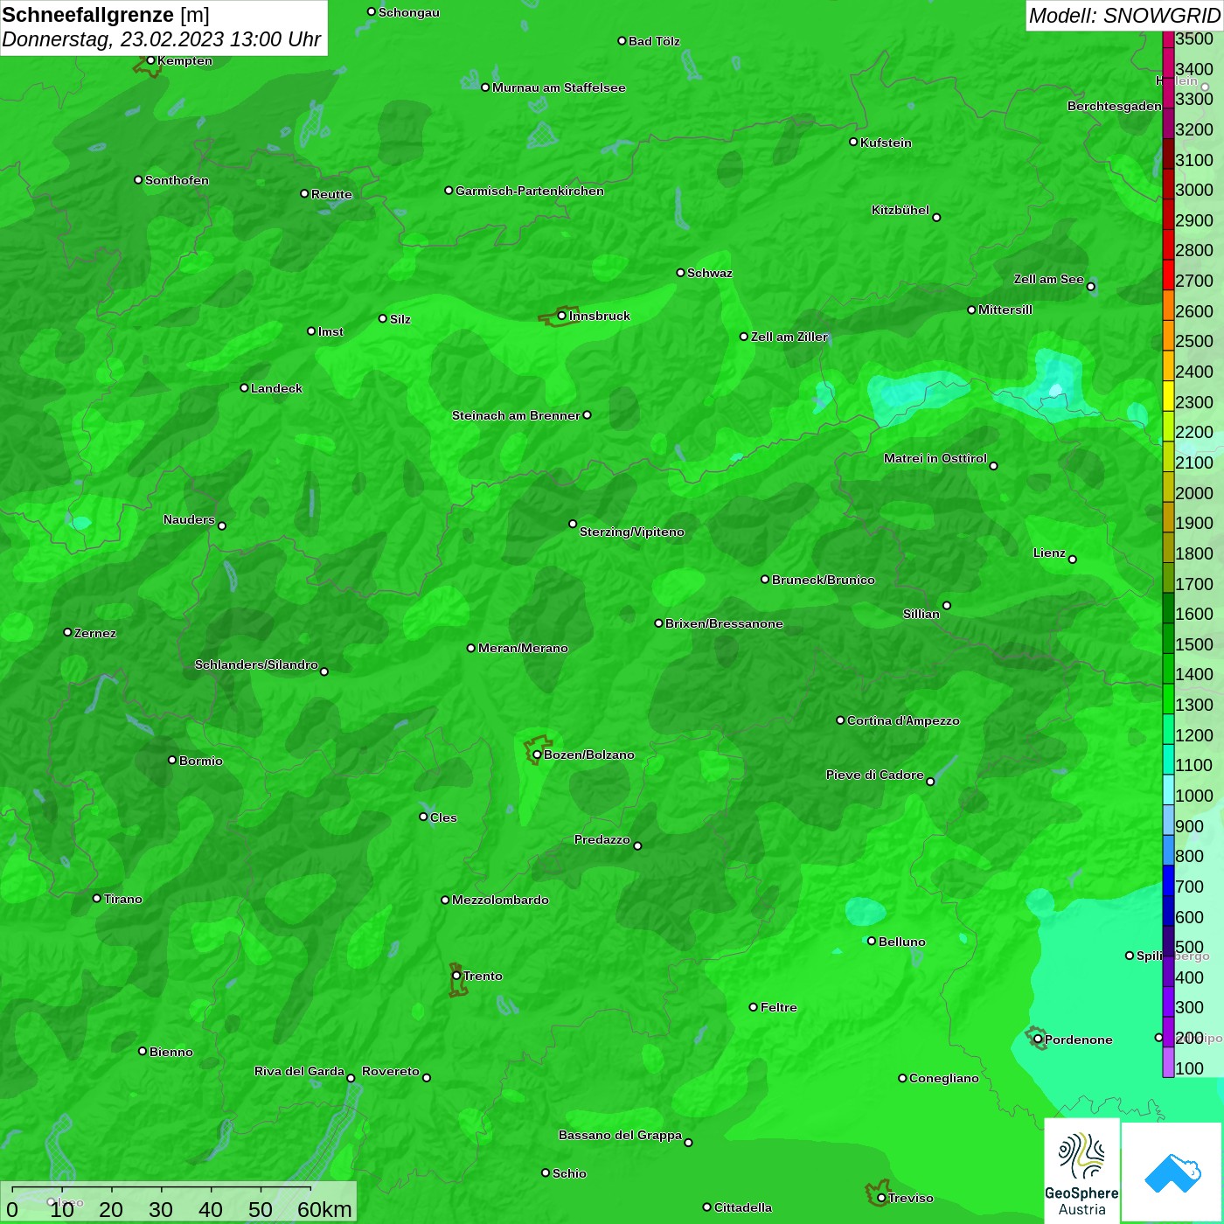
Task: Click the Conegliano label
Action: click(x=944, y=1078)
